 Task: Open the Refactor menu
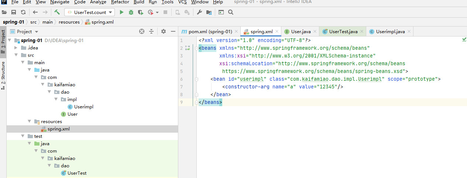pos(120,2)
